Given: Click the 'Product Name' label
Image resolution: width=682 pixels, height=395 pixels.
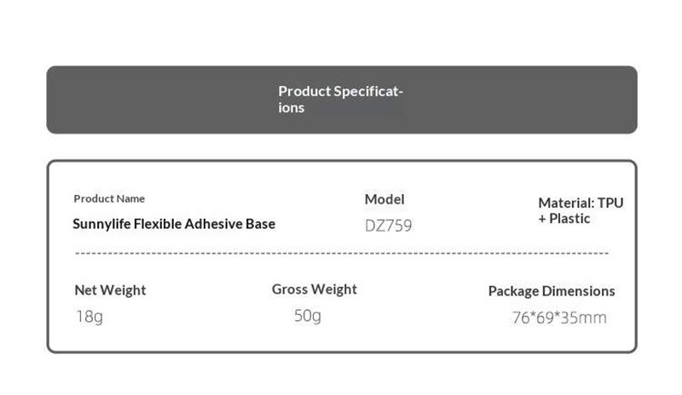Looking at the screenshot, I should point(109,198).
